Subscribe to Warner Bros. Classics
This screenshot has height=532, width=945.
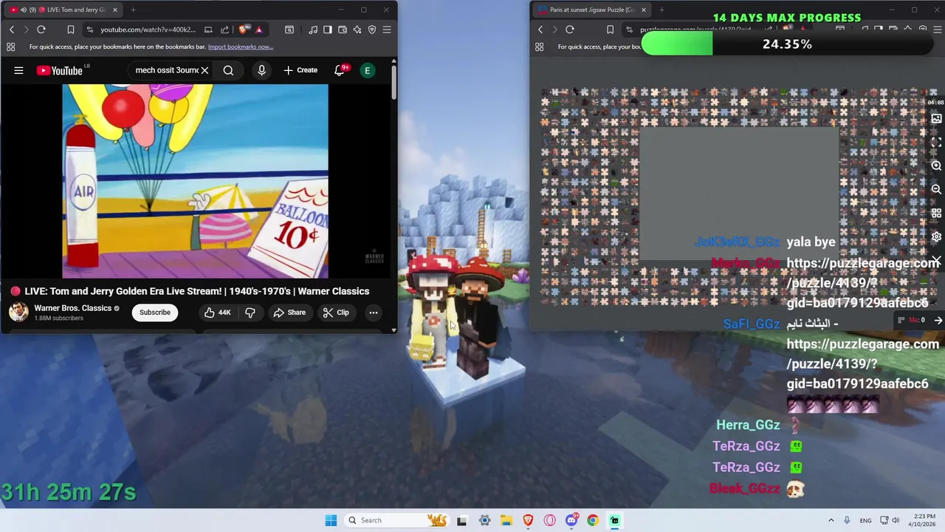coord(155,312)
